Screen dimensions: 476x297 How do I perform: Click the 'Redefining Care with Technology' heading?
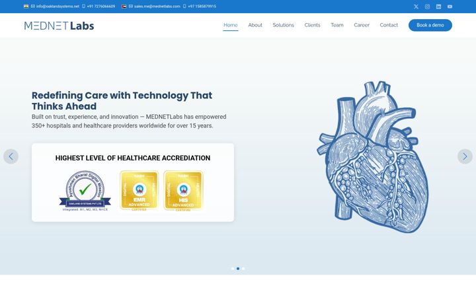[x=122, y=100]
